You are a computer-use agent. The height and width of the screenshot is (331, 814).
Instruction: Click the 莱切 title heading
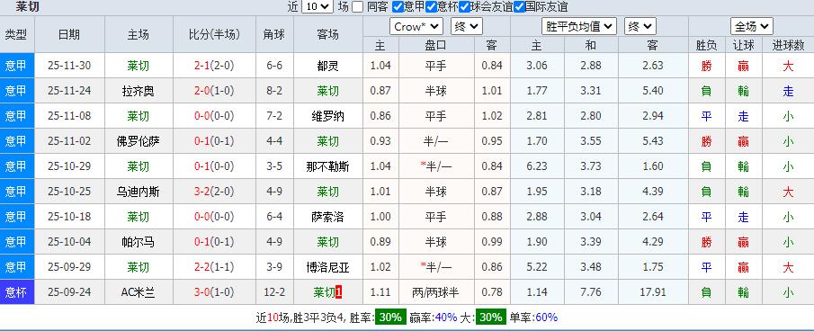(x=27, y=6)
